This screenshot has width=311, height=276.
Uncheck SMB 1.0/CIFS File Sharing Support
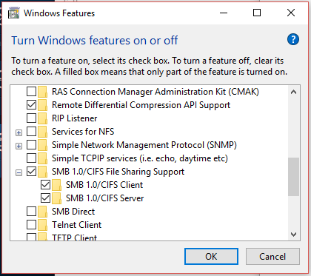tap(31, 172)
